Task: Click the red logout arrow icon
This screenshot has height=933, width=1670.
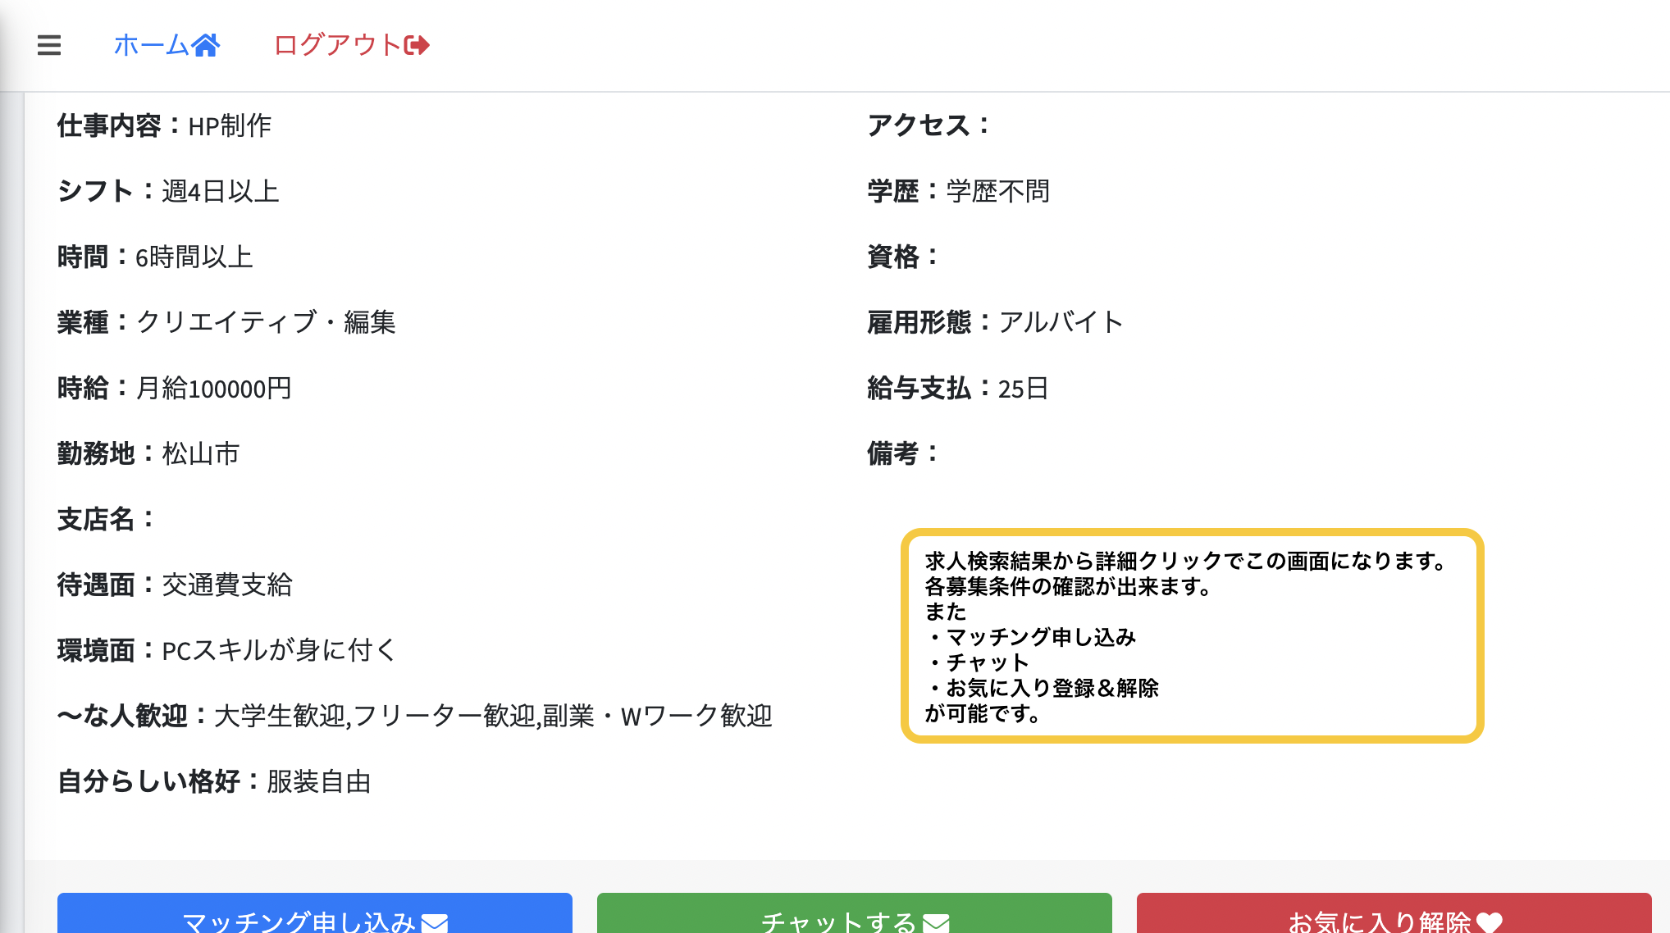Action: (417, 45)
